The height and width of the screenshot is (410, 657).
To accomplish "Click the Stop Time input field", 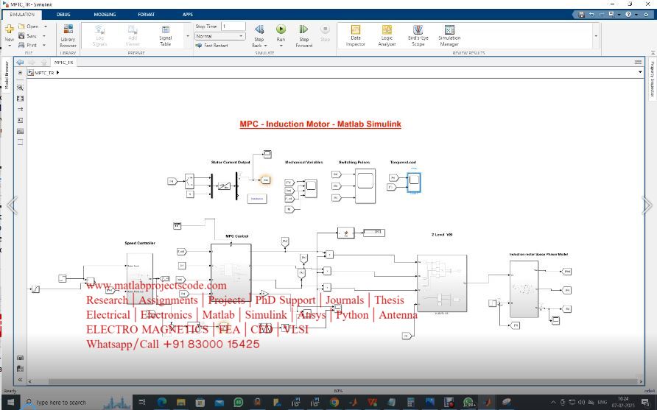I will pos(233,26).
